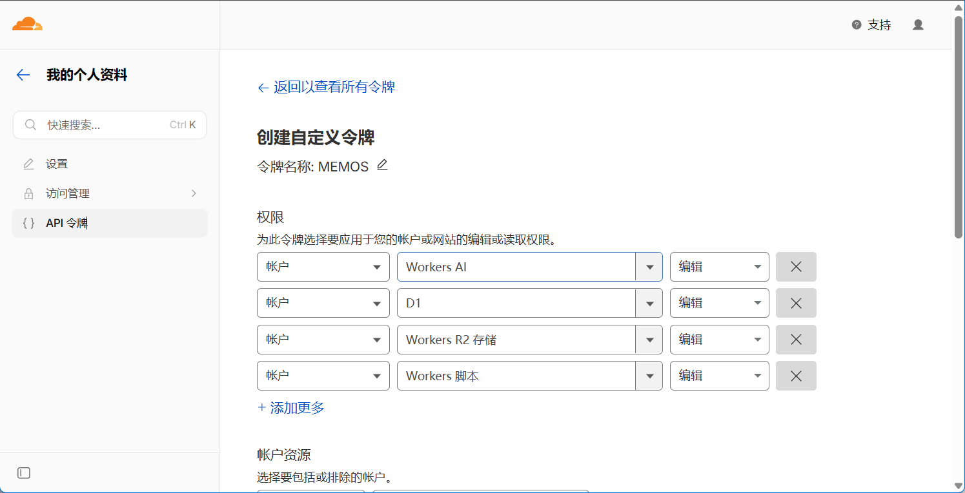This screenshot has width=965, height=493.
Task: Open the D1 permission dropdown
Action: click(530, 303)
